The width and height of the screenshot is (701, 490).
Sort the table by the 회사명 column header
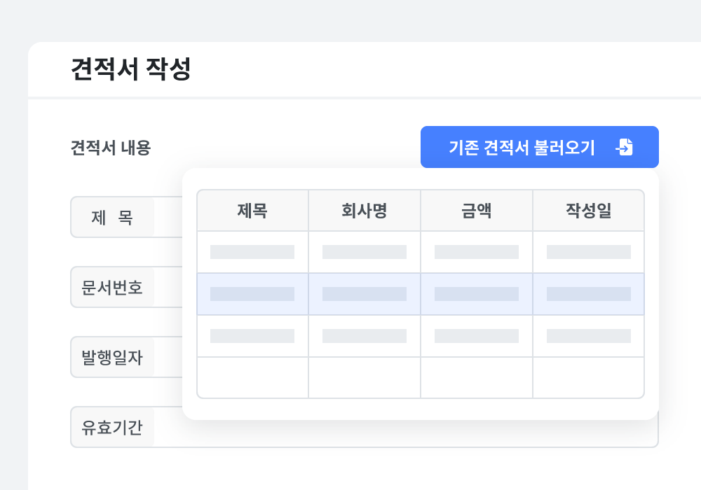(365, 210)
